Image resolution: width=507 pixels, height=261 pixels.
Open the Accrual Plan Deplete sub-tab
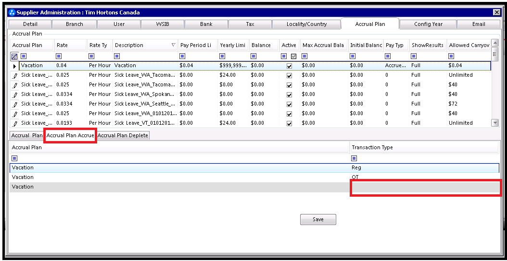pos(123,135)
